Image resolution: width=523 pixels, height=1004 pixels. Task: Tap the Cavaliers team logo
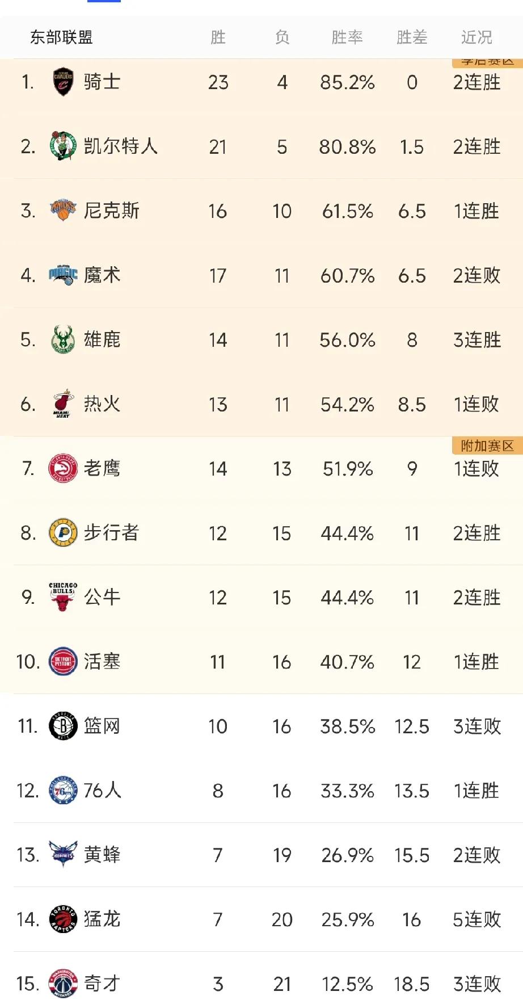coord(63,82)
